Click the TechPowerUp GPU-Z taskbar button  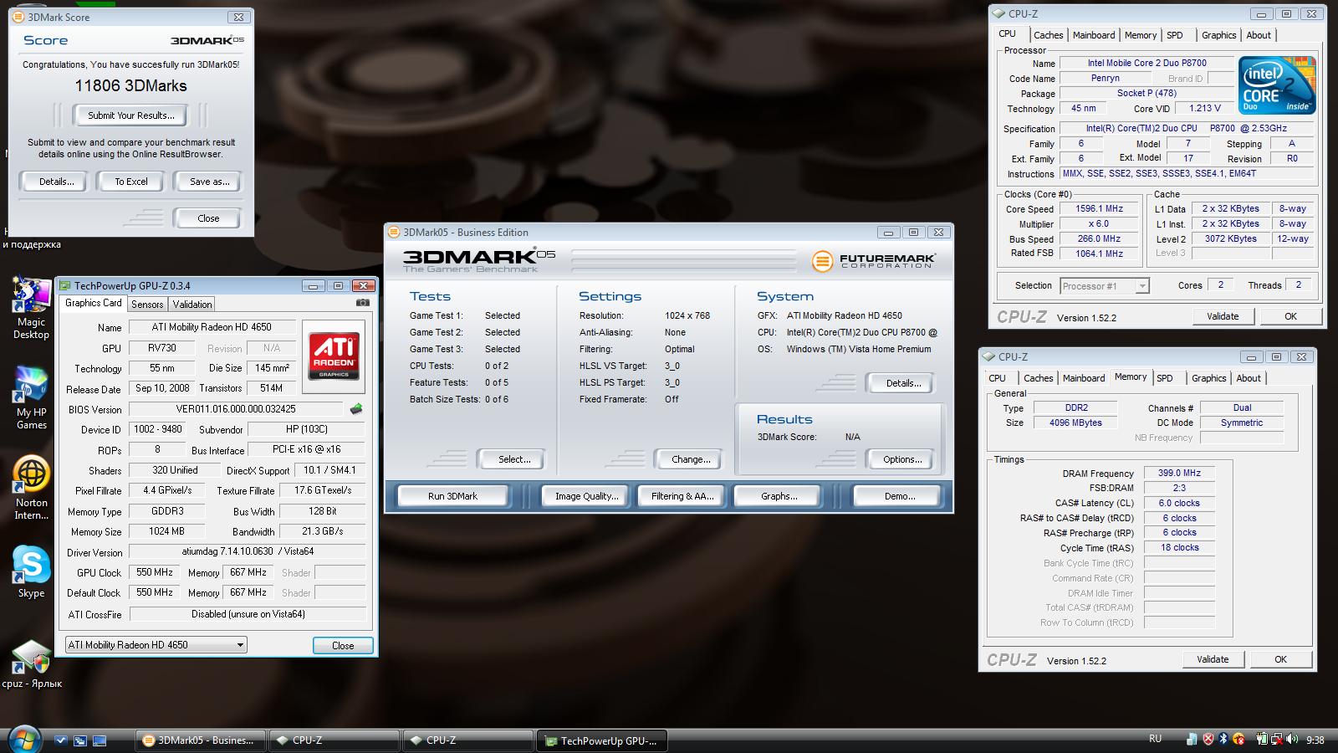tap(602, 740)
